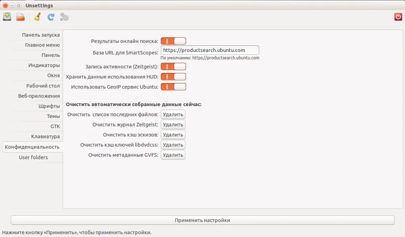Click the broom cleanup icon
The height and width of the screenshot is (237, 405).
point(38,17)
